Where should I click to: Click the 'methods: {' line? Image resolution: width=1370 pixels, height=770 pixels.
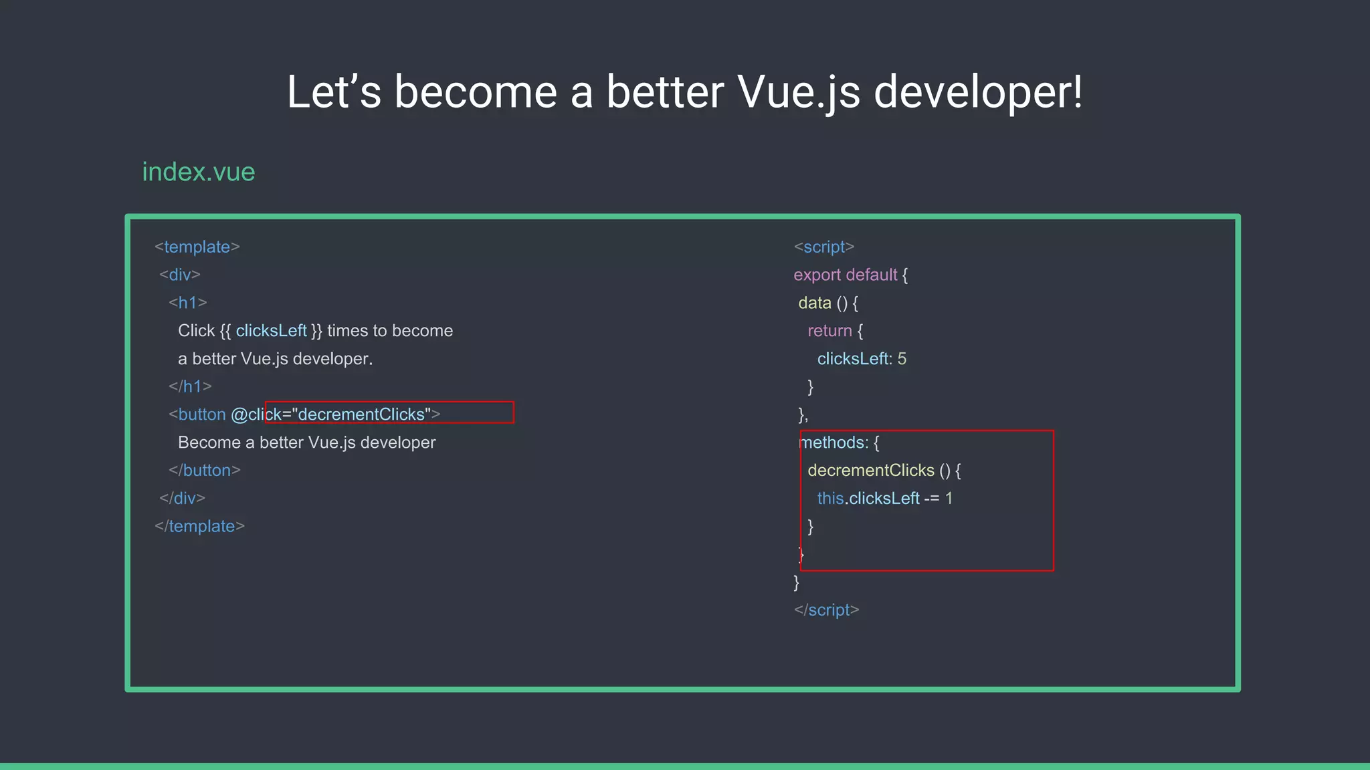tap(839, 442)
